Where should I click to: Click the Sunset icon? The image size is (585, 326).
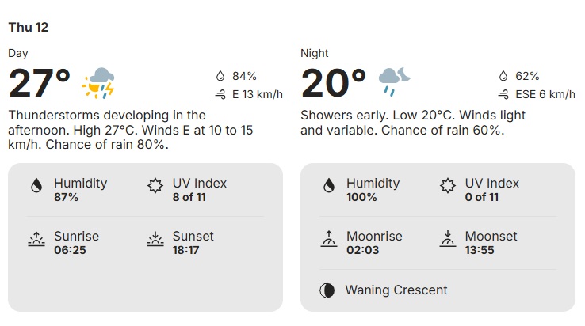pyautogui.click(x=155, y=239)
